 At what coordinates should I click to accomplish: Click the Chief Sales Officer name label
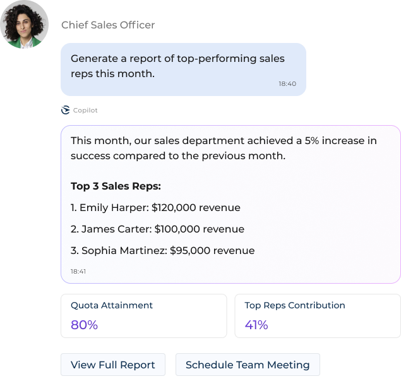point(108,25)
